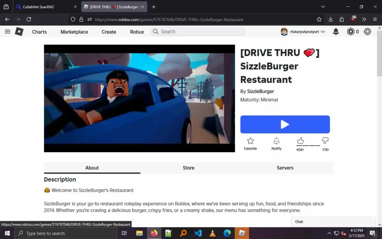Open the rtuturyutyrutyurt user profile
Screen dimensions: 382x239
pyautogui.click(x=303, y=32)
